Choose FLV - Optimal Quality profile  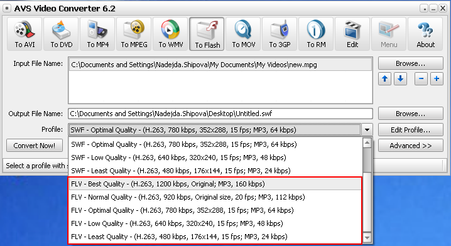pyautogui.click(x=215, y=210)
